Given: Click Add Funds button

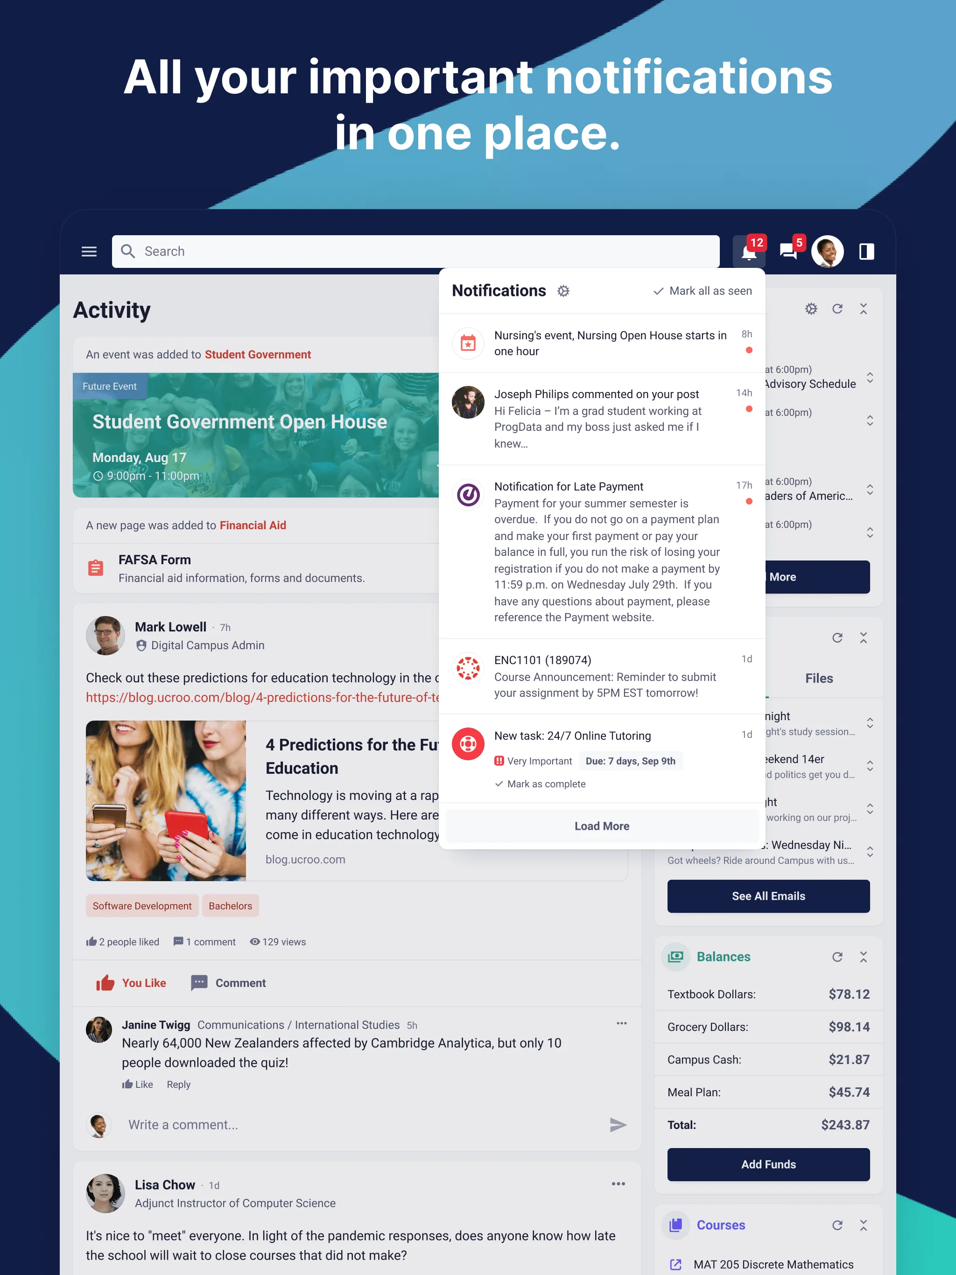Looking at the screenshot, I should coord(767,1163).
